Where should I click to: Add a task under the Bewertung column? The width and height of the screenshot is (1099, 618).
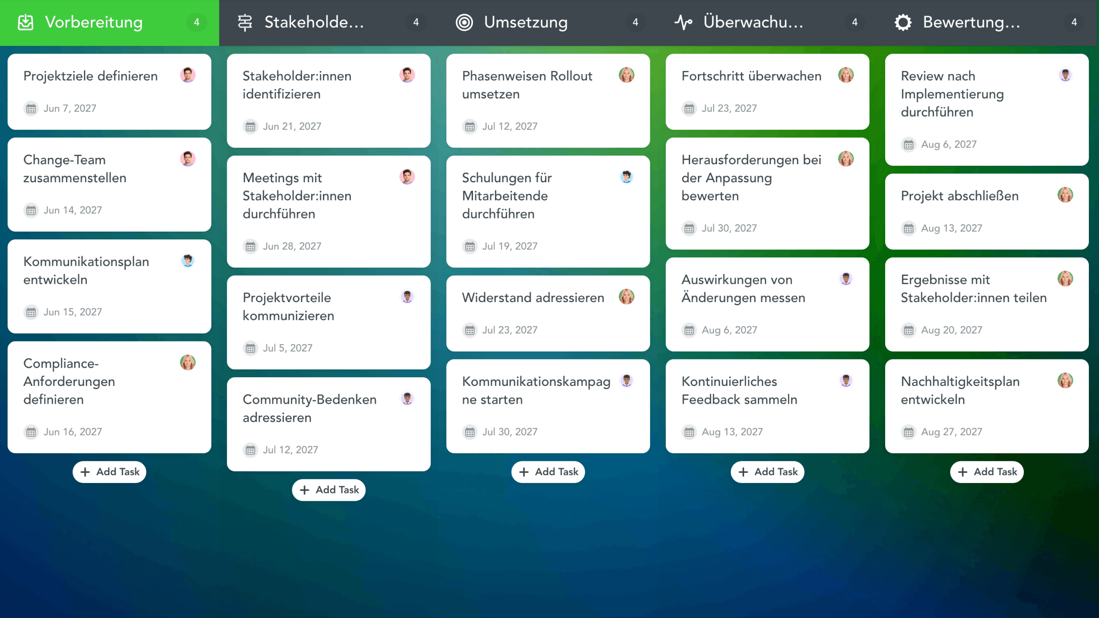coord(987,472)
